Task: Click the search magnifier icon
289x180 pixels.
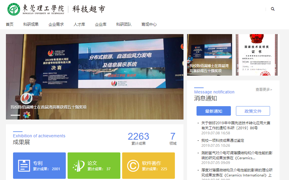Action: (273, 9)
